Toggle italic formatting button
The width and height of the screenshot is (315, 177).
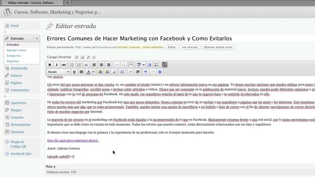[x=57, y=65]
